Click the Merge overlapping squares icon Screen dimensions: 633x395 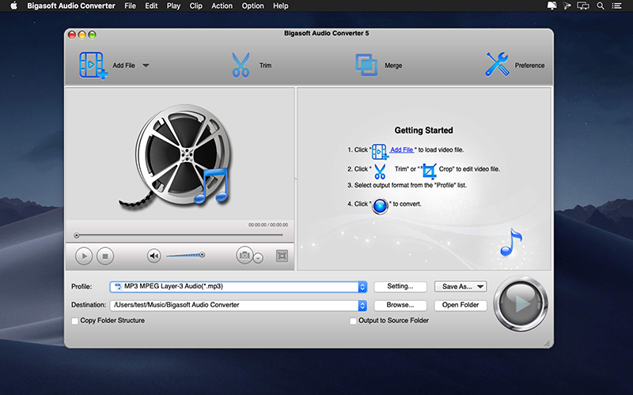366,65
